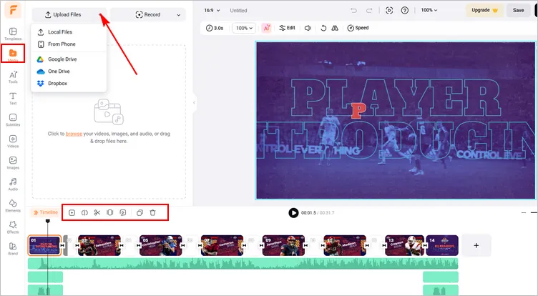Delete the selected scene with trash icon
The height and width of the screenshot is (296, 538).
tap(152, 212)
